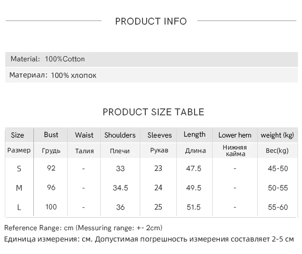This screenshot has height=254, width=302.
Task: Select the Shoulders column header
Action: (120, 135)
